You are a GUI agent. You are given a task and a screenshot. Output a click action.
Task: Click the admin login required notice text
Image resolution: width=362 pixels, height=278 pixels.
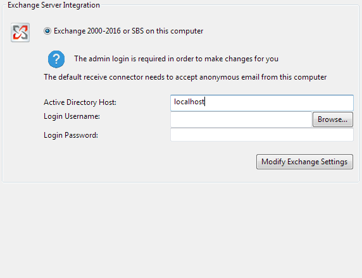176,59
